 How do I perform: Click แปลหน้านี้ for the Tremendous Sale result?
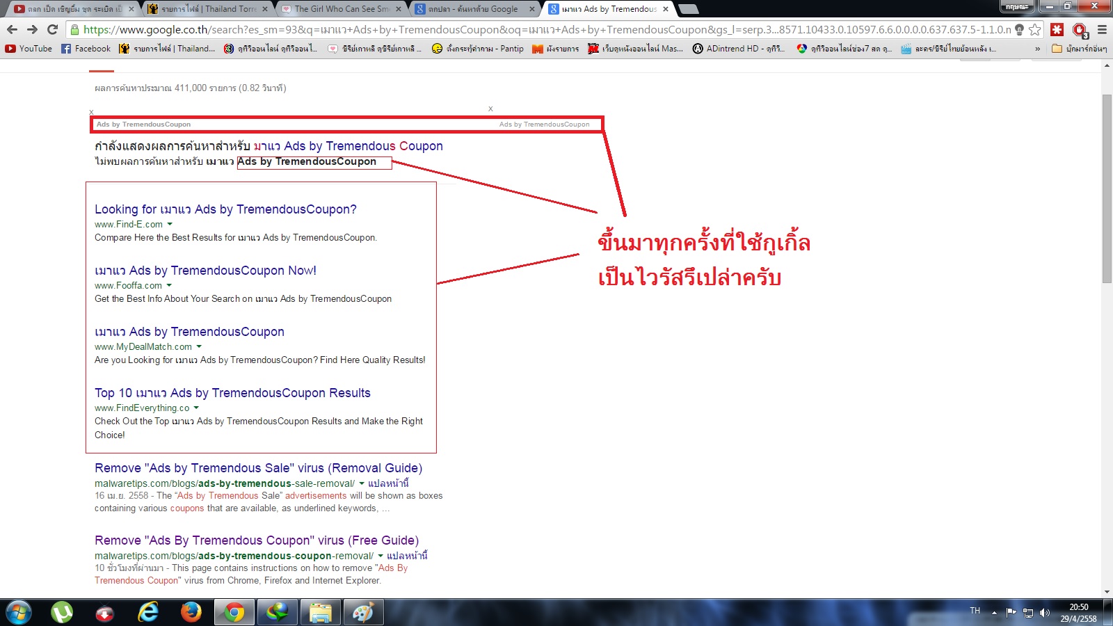click(388, 483)
